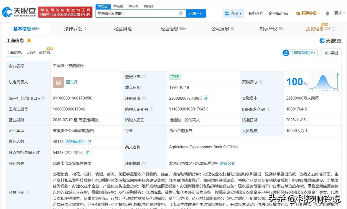Select the 查风险 search tab
Screen dimensions: 347x209
point(149,6)
